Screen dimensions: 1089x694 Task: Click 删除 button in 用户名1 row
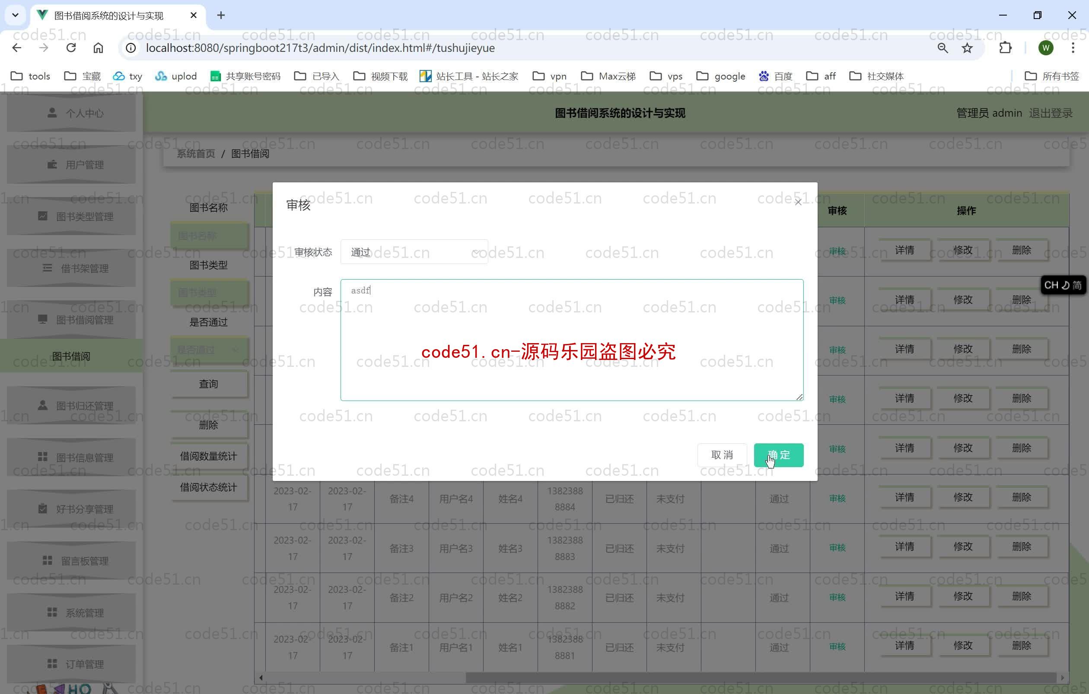1021,645
